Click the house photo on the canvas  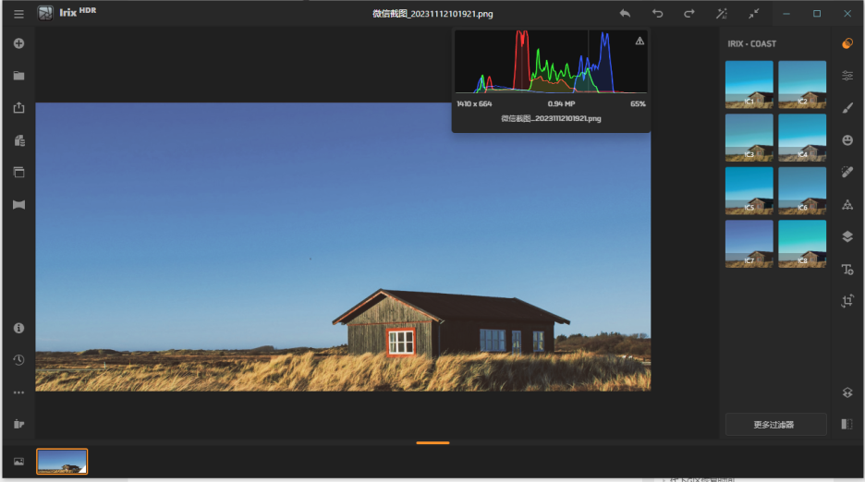(343, 247)
